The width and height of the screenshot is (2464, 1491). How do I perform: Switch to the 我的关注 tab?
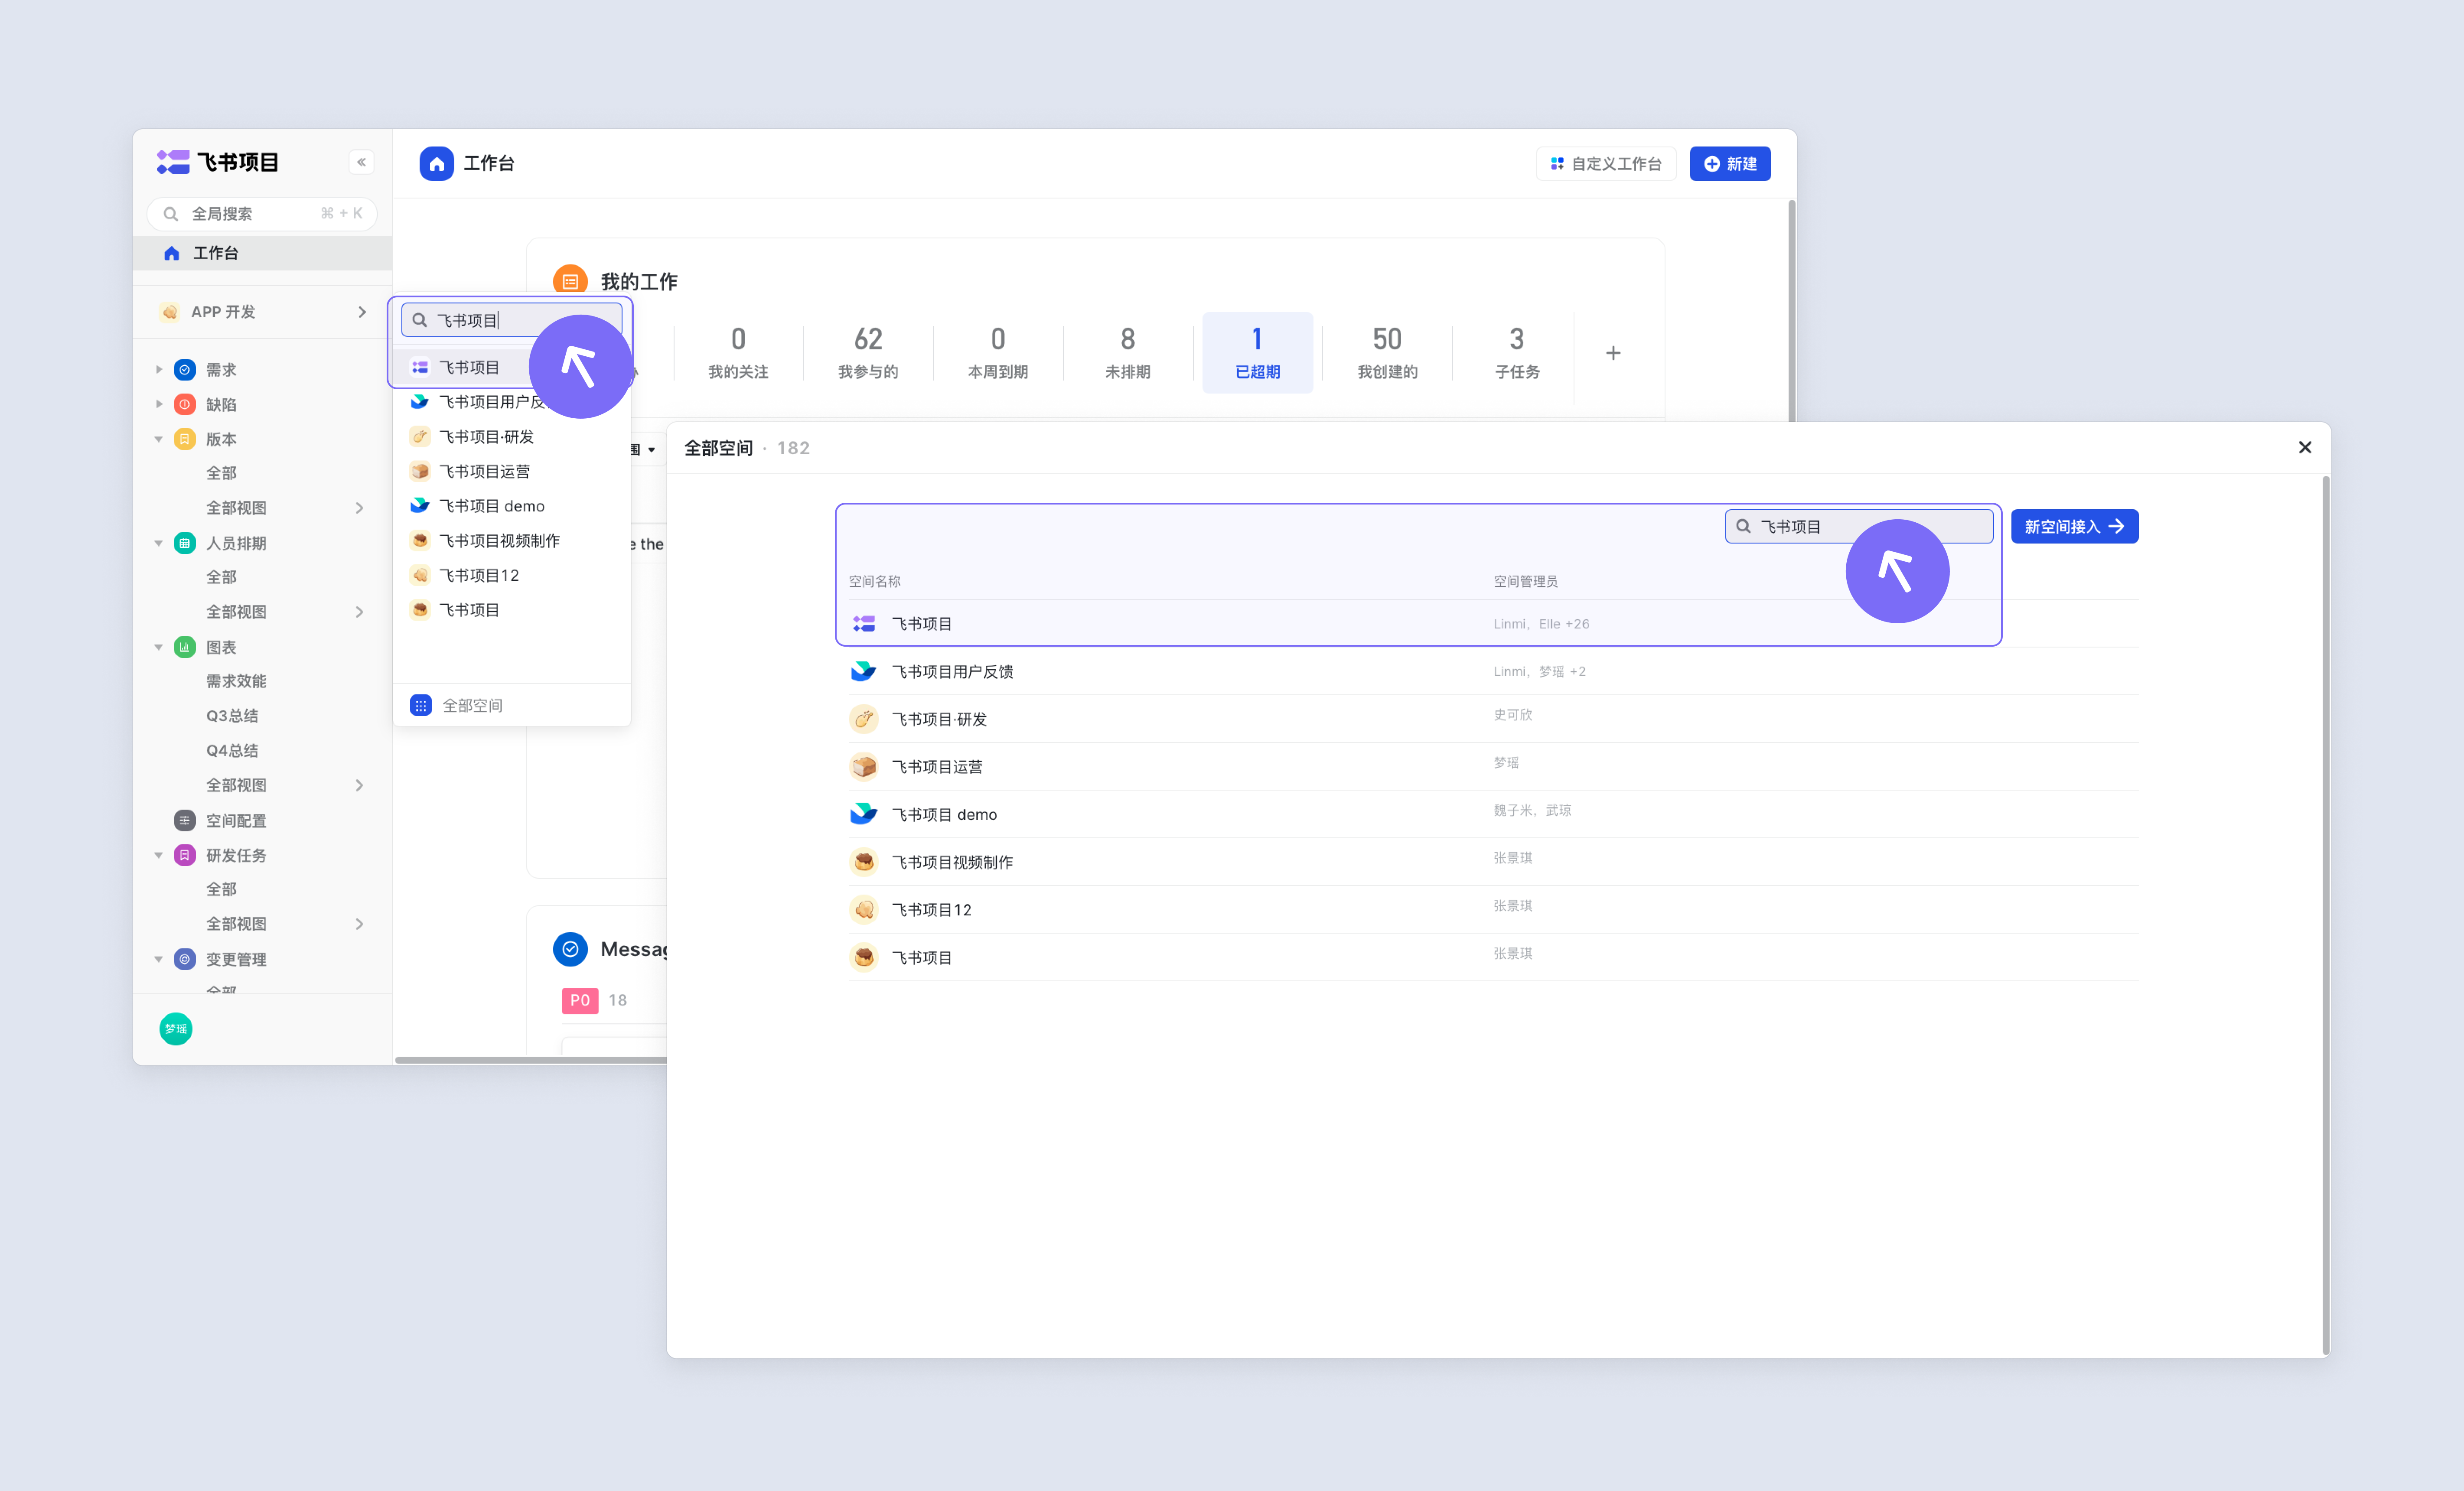(738, 352)
